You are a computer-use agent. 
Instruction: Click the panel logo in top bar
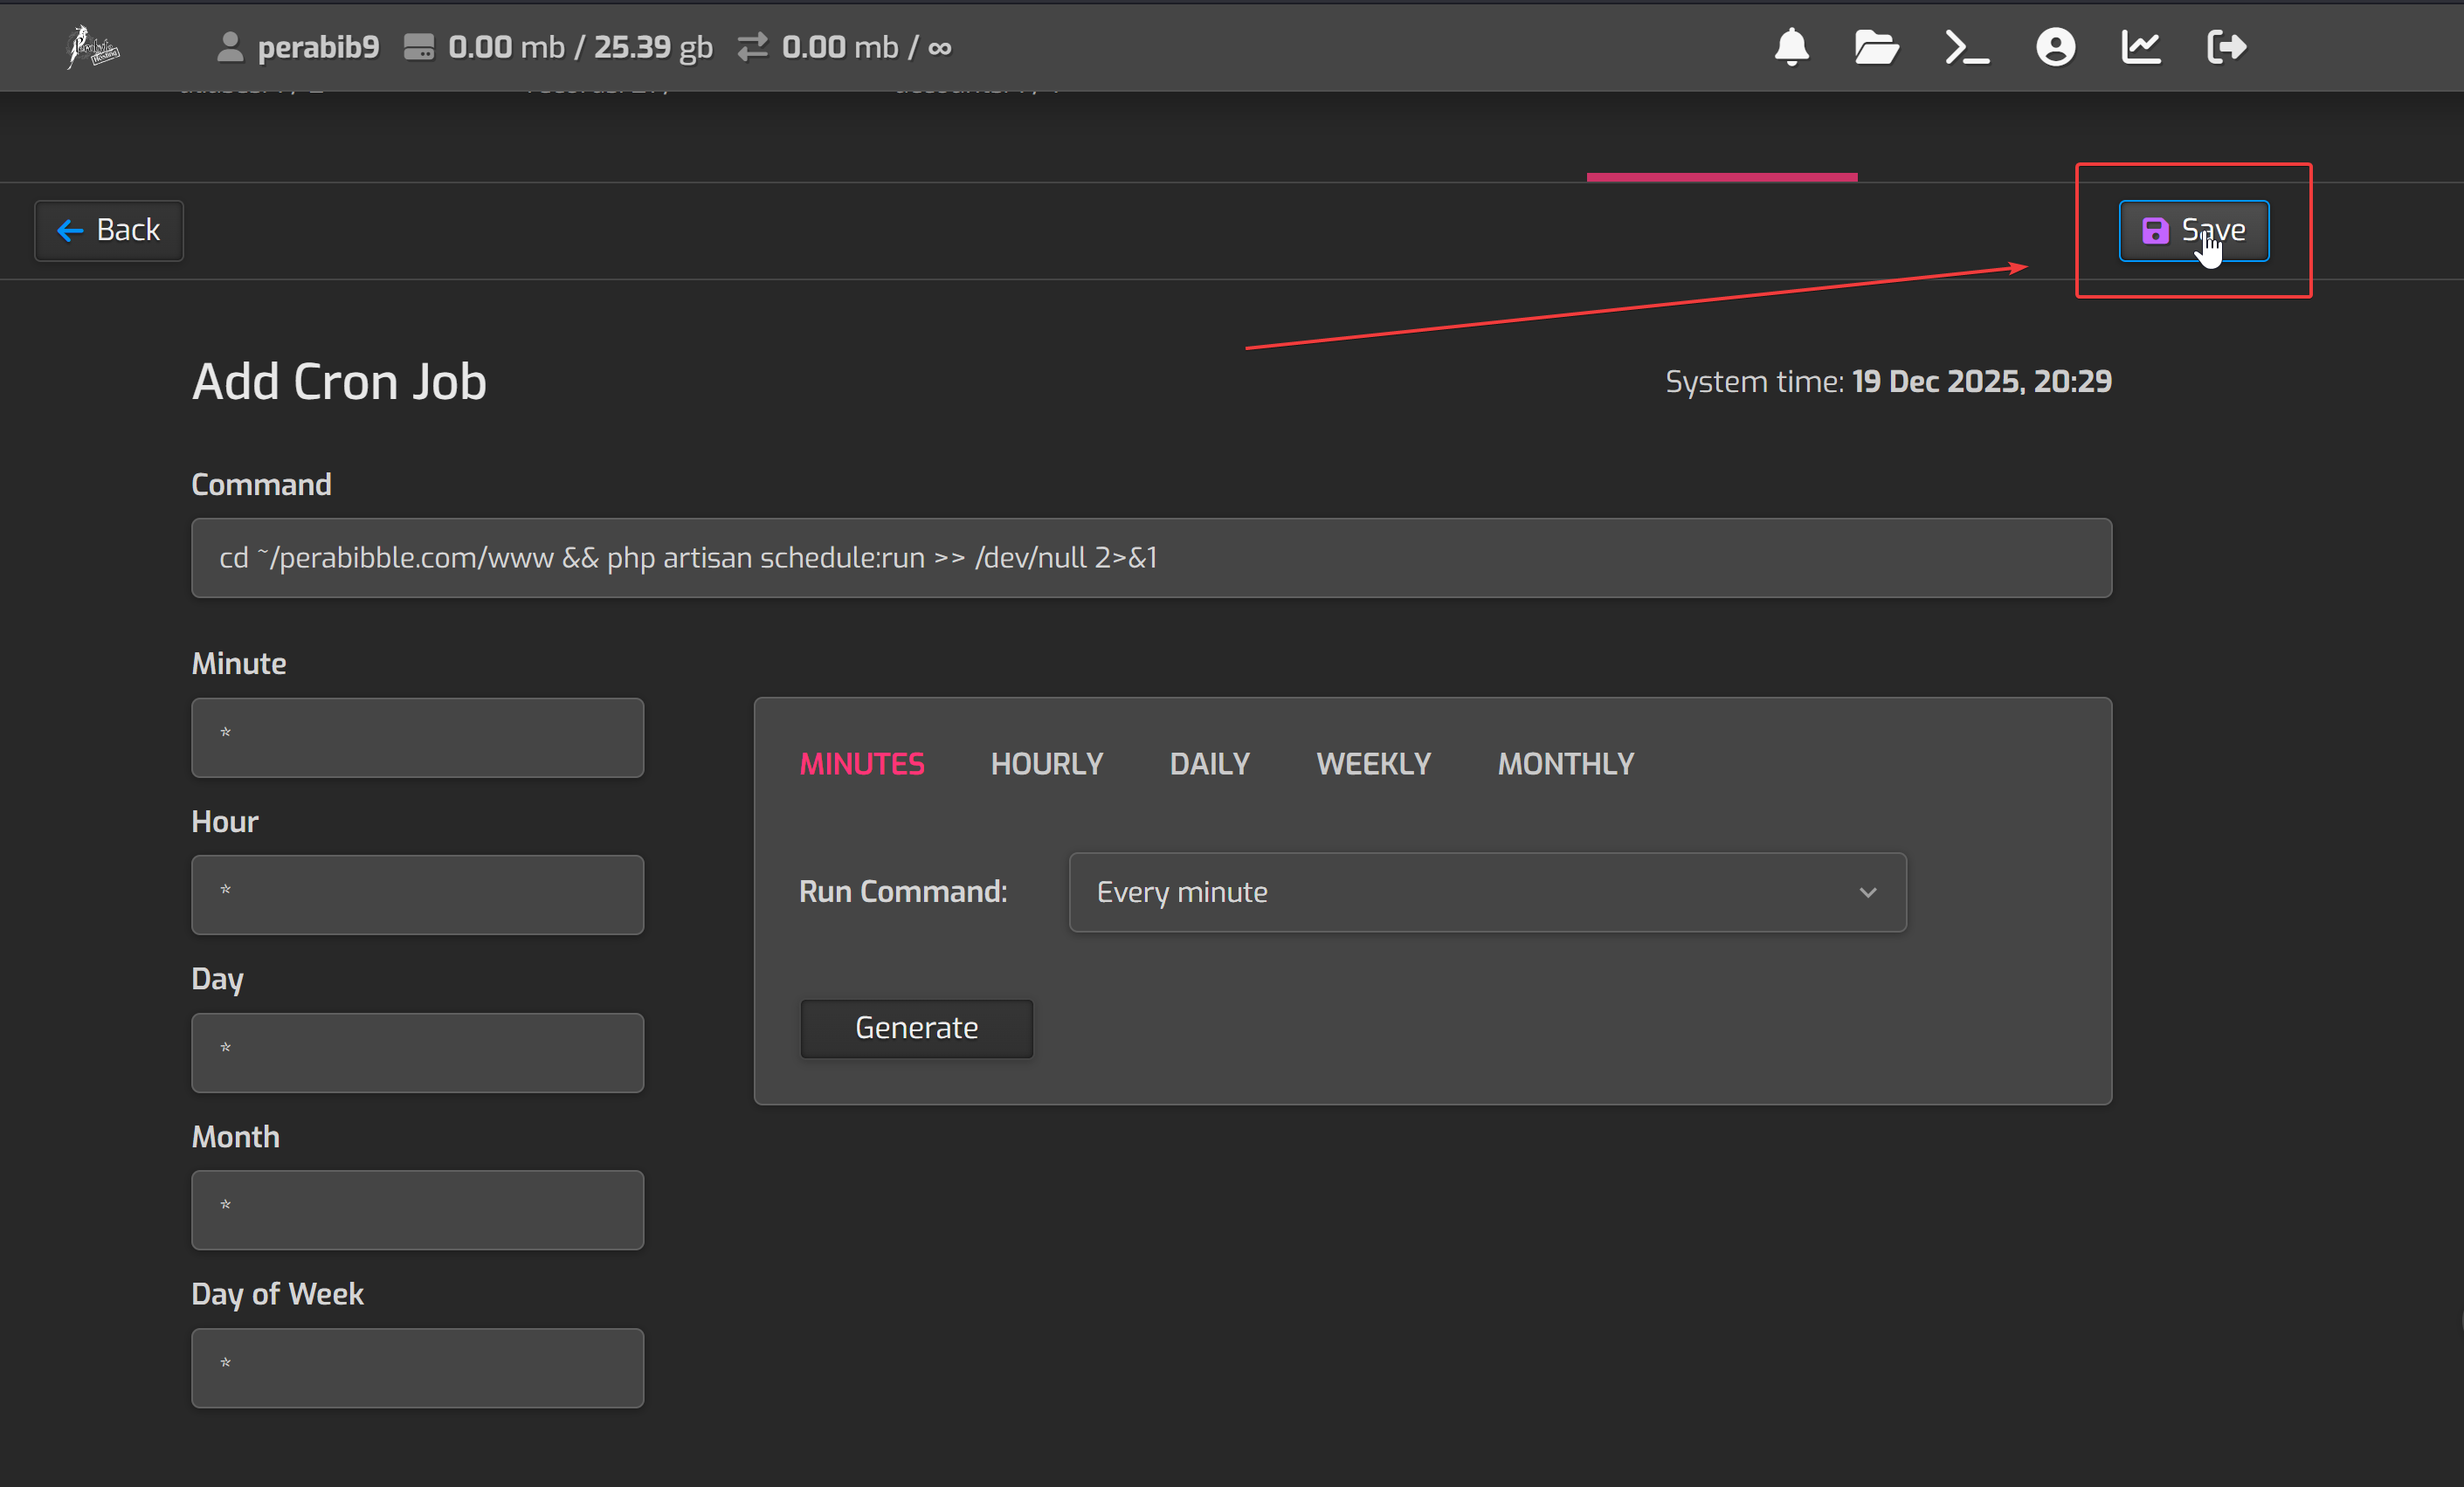click(93, 47)
